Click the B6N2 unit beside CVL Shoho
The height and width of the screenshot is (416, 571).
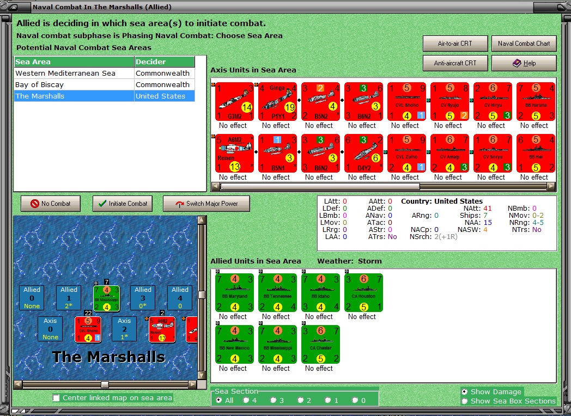pyautogui.click(x=363, y=101)
